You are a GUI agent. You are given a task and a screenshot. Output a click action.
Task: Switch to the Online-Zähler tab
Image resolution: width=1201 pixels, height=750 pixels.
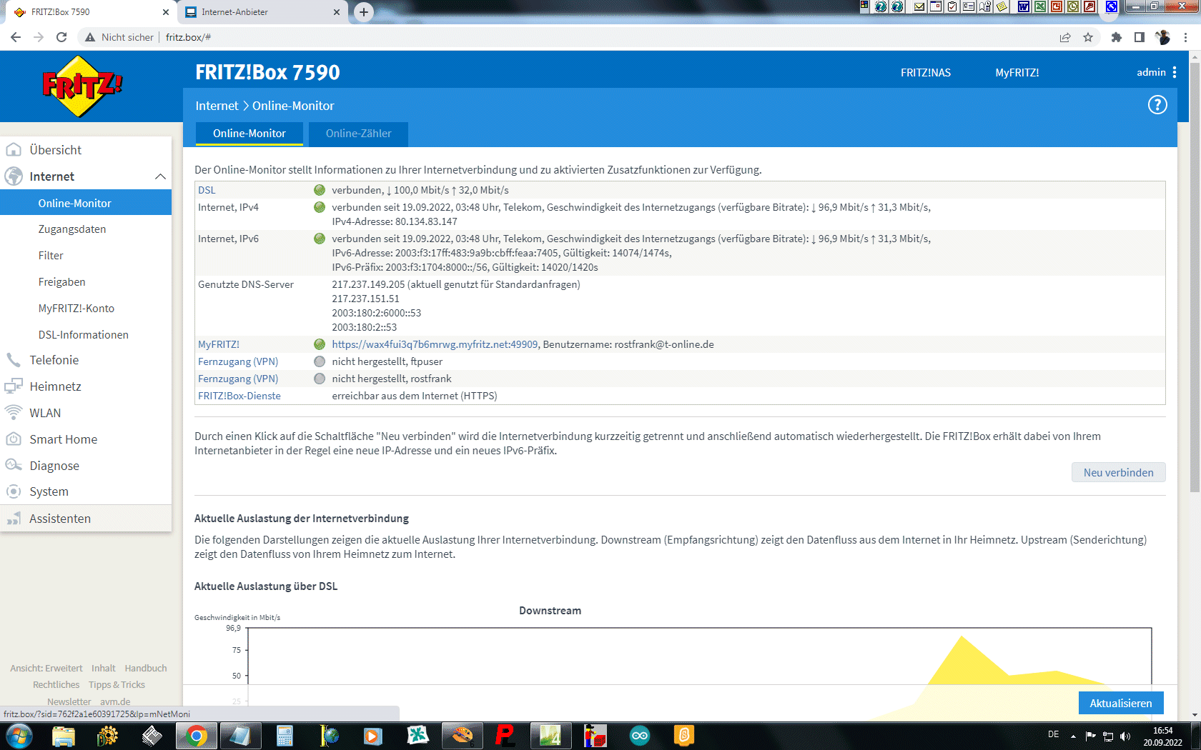(359, 134)
